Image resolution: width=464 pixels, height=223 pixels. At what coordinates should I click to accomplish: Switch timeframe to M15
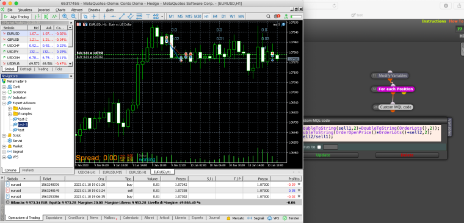[189, 16]
